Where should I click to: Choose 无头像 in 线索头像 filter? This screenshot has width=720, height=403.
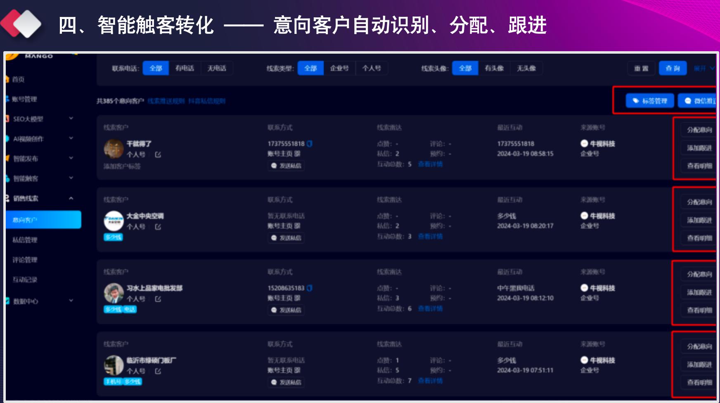click(526, 68)
